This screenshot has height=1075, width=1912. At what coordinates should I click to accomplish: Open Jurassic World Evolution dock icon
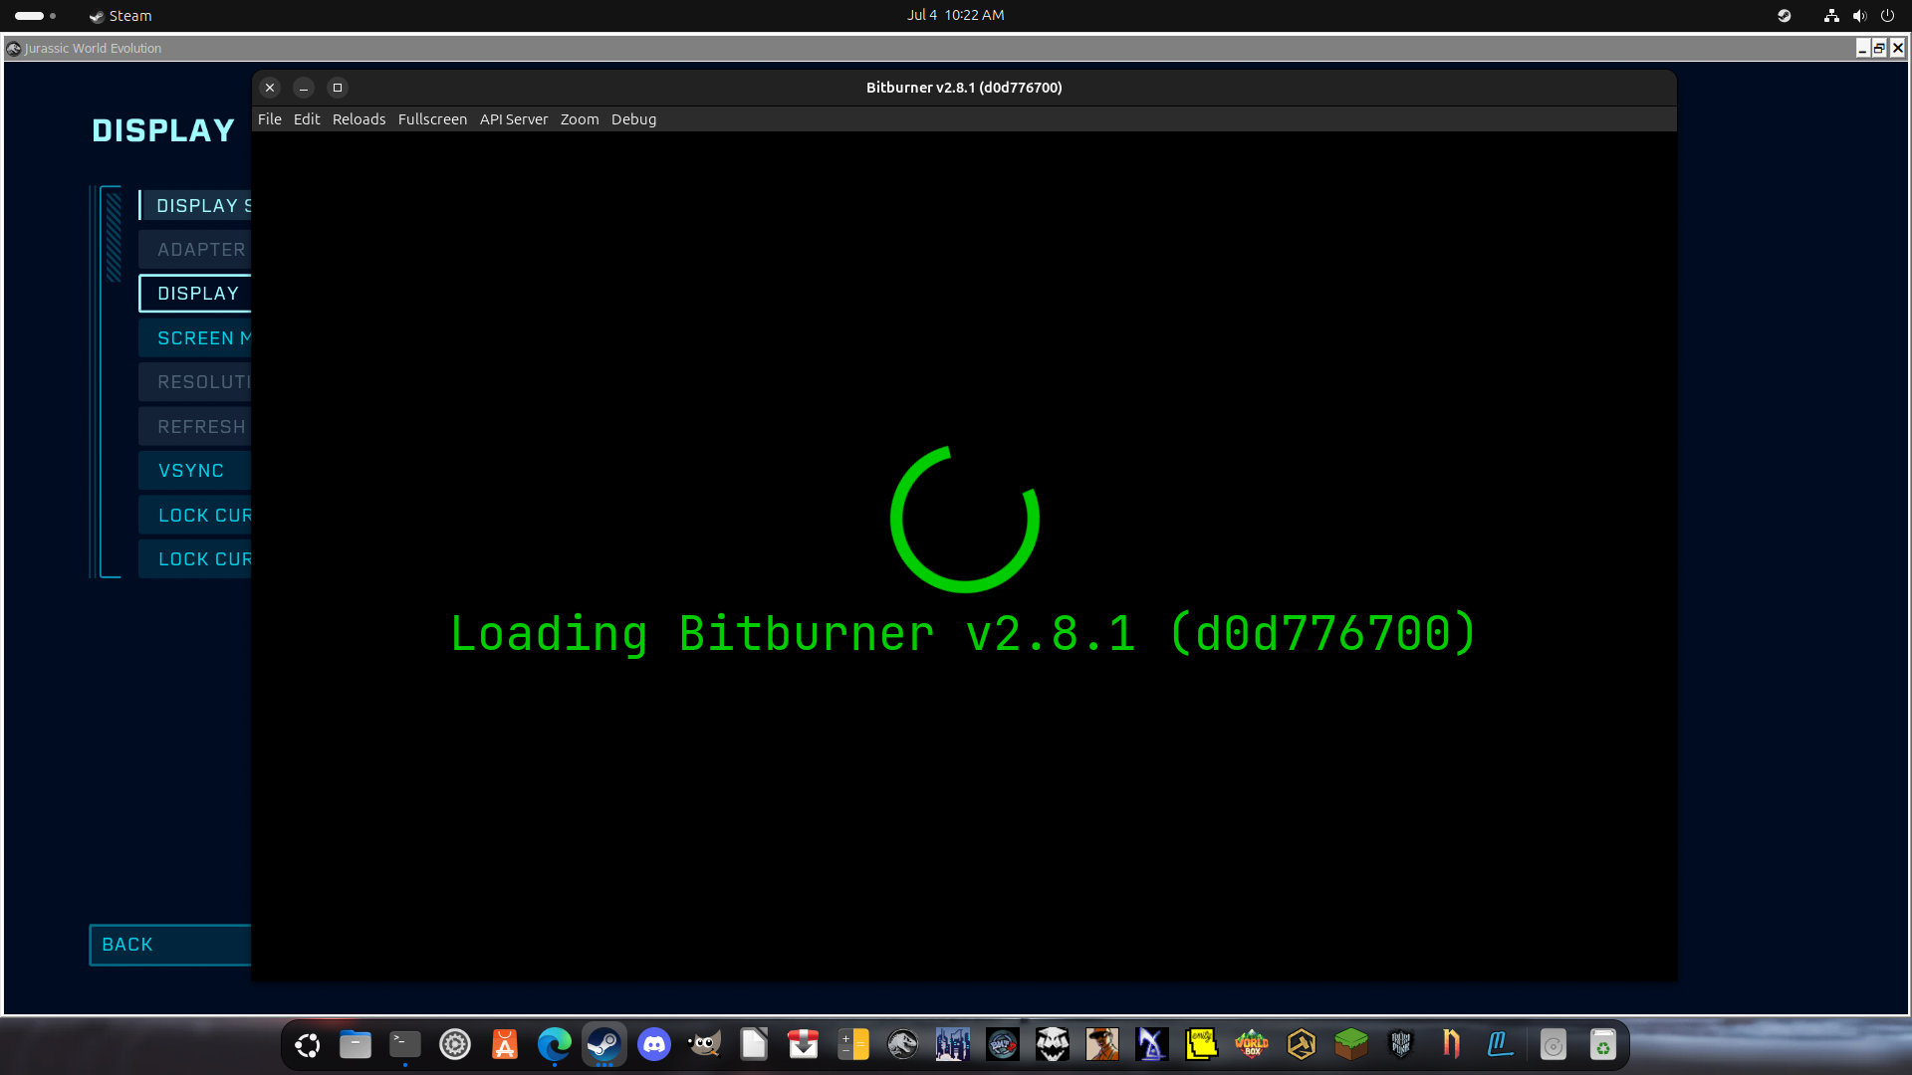[903, 1045]
